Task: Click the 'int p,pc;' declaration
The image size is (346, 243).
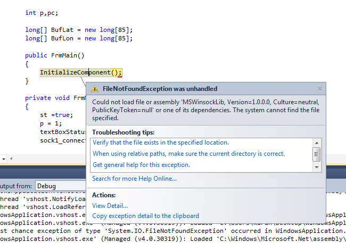Action: (x=42, y=13)
